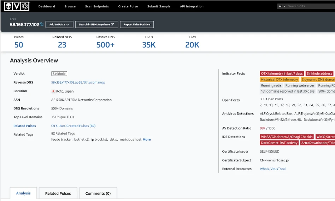Show More related tags

tap(147, 140)
